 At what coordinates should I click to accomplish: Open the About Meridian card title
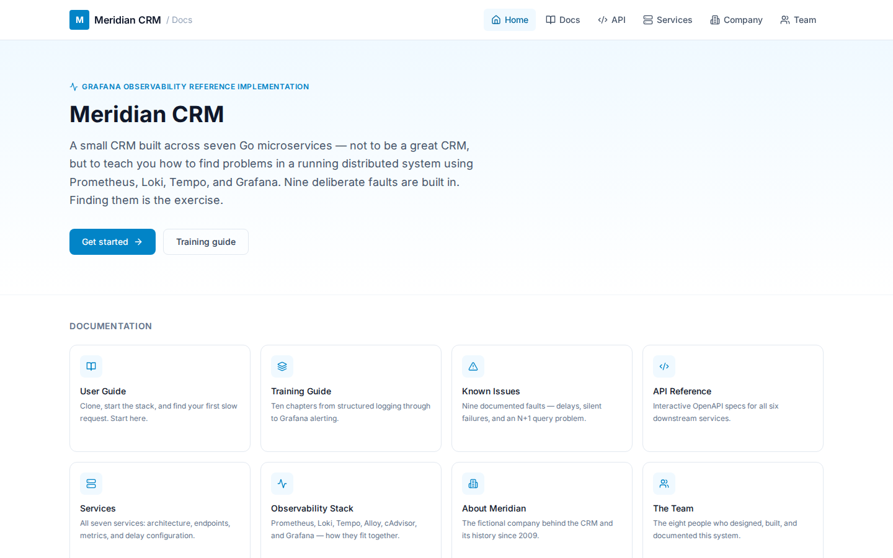pyautogui.click(x=494, y=508)
